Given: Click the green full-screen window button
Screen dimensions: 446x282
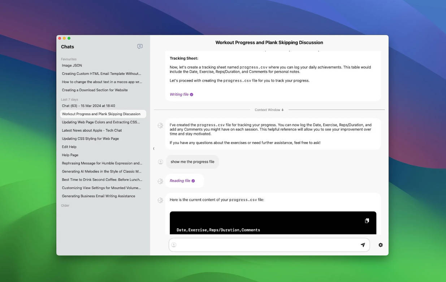Looking at the screenshot, I should click(69, 38).
